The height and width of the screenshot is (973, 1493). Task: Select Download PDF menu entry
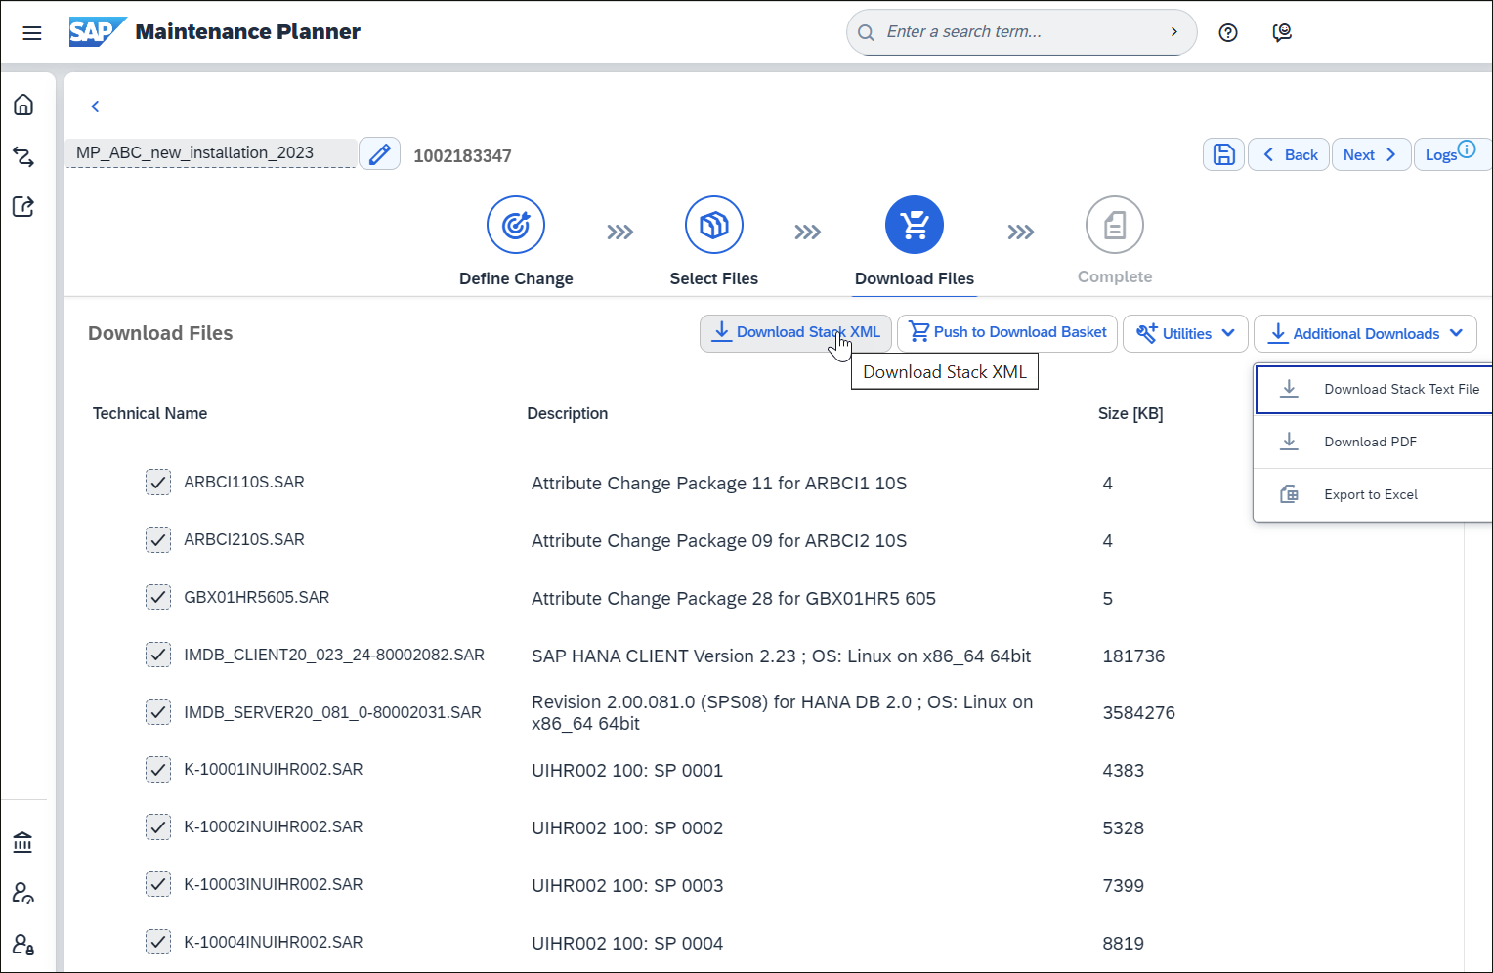tap(1374, 442)
